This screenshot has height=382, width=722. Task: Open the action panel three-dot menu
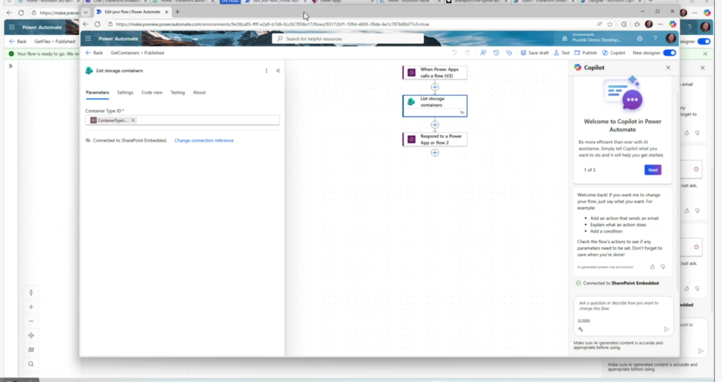point(266,70)
